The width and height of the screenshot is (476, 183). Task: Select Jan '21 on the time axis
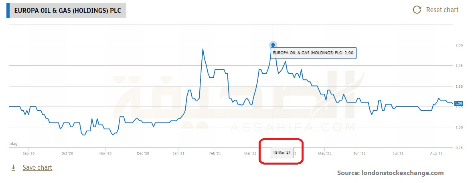coord(178,153)
